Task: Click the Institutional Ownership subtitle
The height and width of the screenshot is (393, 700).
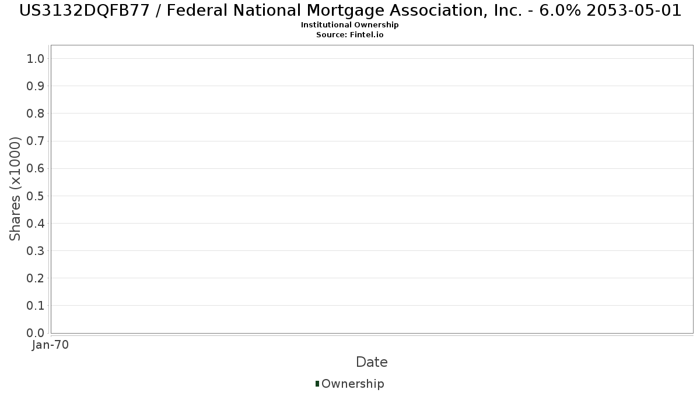Action: 350,25
